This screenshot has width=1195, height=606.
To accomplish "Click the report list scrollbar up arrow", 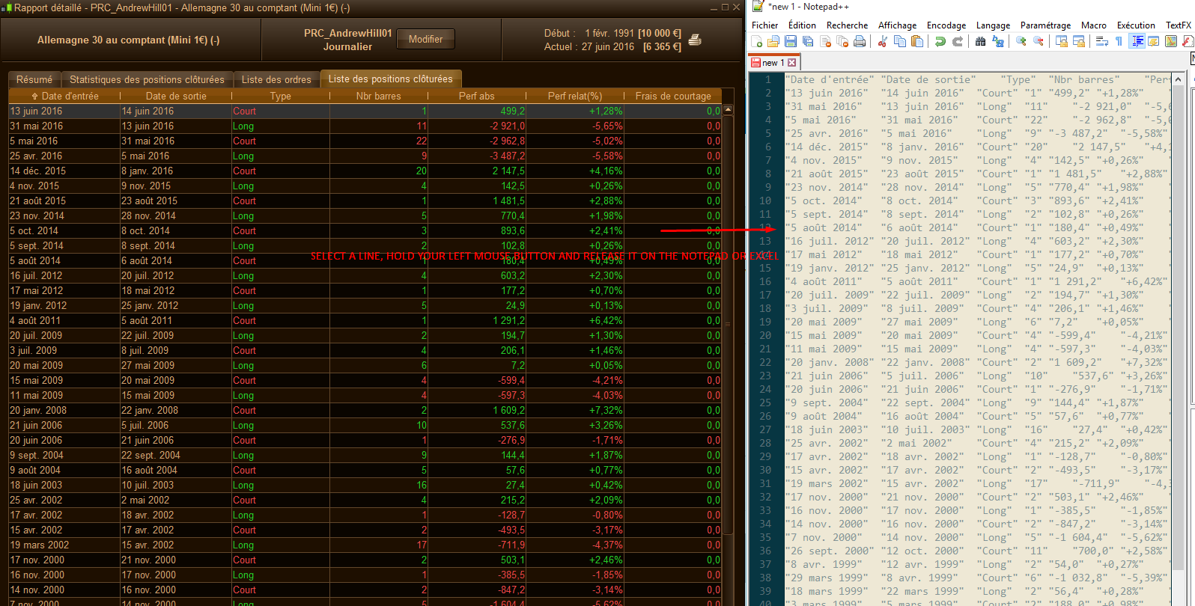I will pos(728,109).
